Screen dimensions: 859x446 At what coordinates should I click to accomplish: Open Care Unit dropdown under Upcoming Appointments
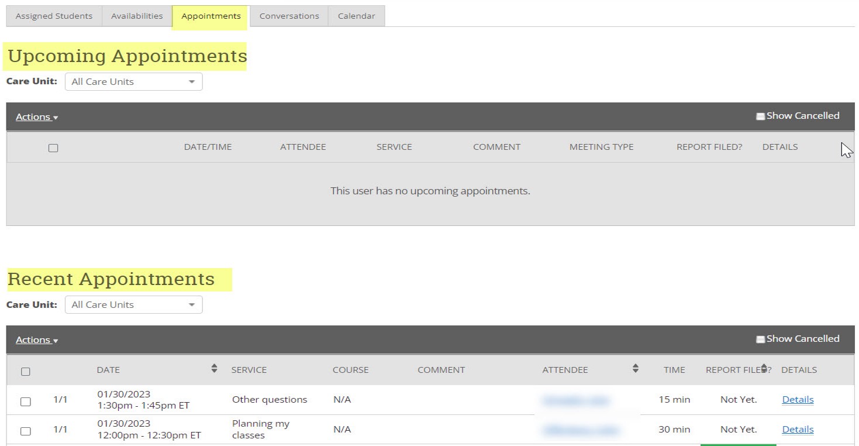(133, 82)
